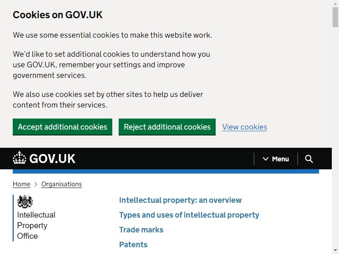This screenshot has height=254, width=339.
Task: Go to the Patents section
Action: tap(133, 245)
